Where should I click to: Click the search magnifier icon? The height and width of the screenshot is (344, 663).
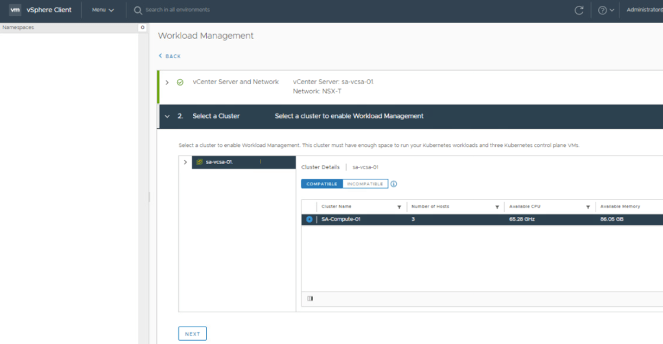138,10
